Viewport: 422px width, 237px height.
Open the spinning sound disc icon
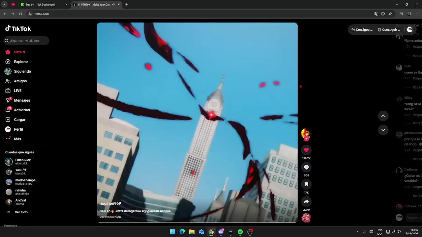tap(306, 218)
